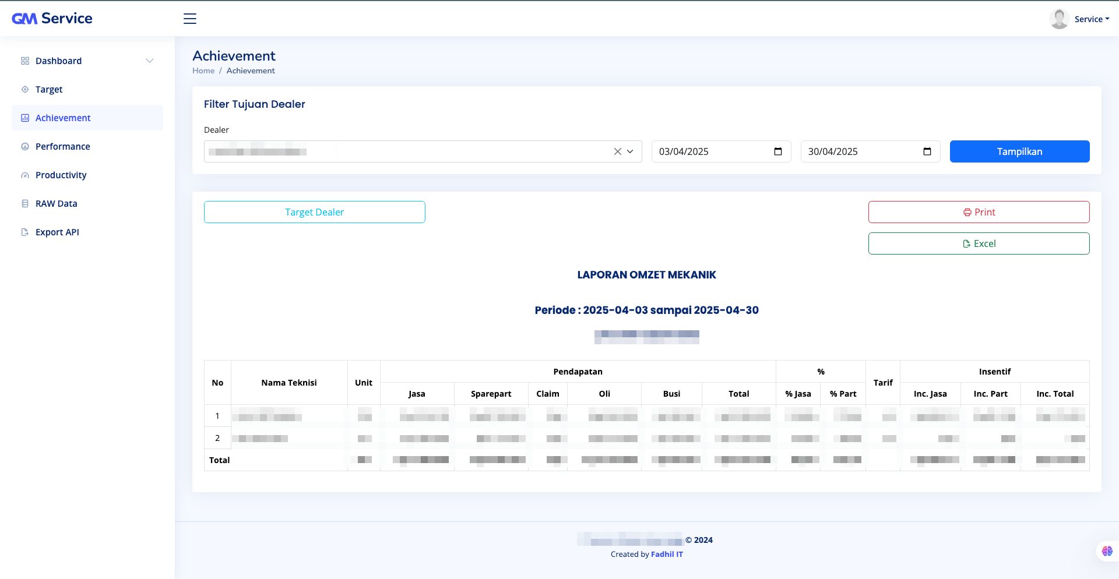Expand the Dashboard submenu chevron
This screenshot has height=579, width=1119.
click(x=150, y=61)
